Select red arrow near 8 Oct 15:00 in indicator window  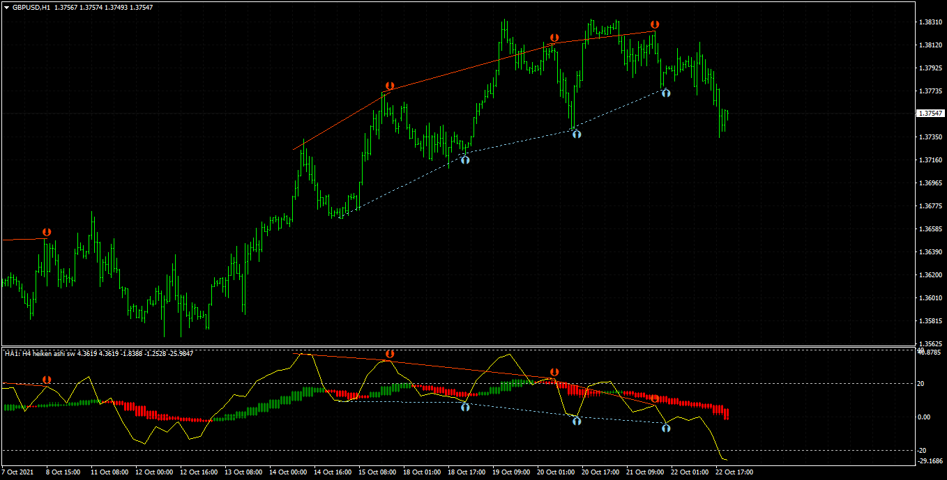click(47, 380)
